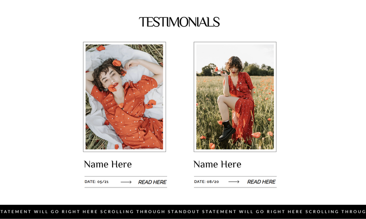Screen dimensions: 366x219
Task: Click the full word THROUGH in the banner
Action: pos(151,212)
